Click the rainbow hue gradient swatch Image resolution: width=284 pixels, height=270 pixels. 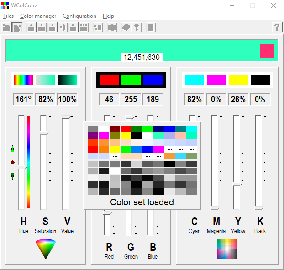coord(24,80)
